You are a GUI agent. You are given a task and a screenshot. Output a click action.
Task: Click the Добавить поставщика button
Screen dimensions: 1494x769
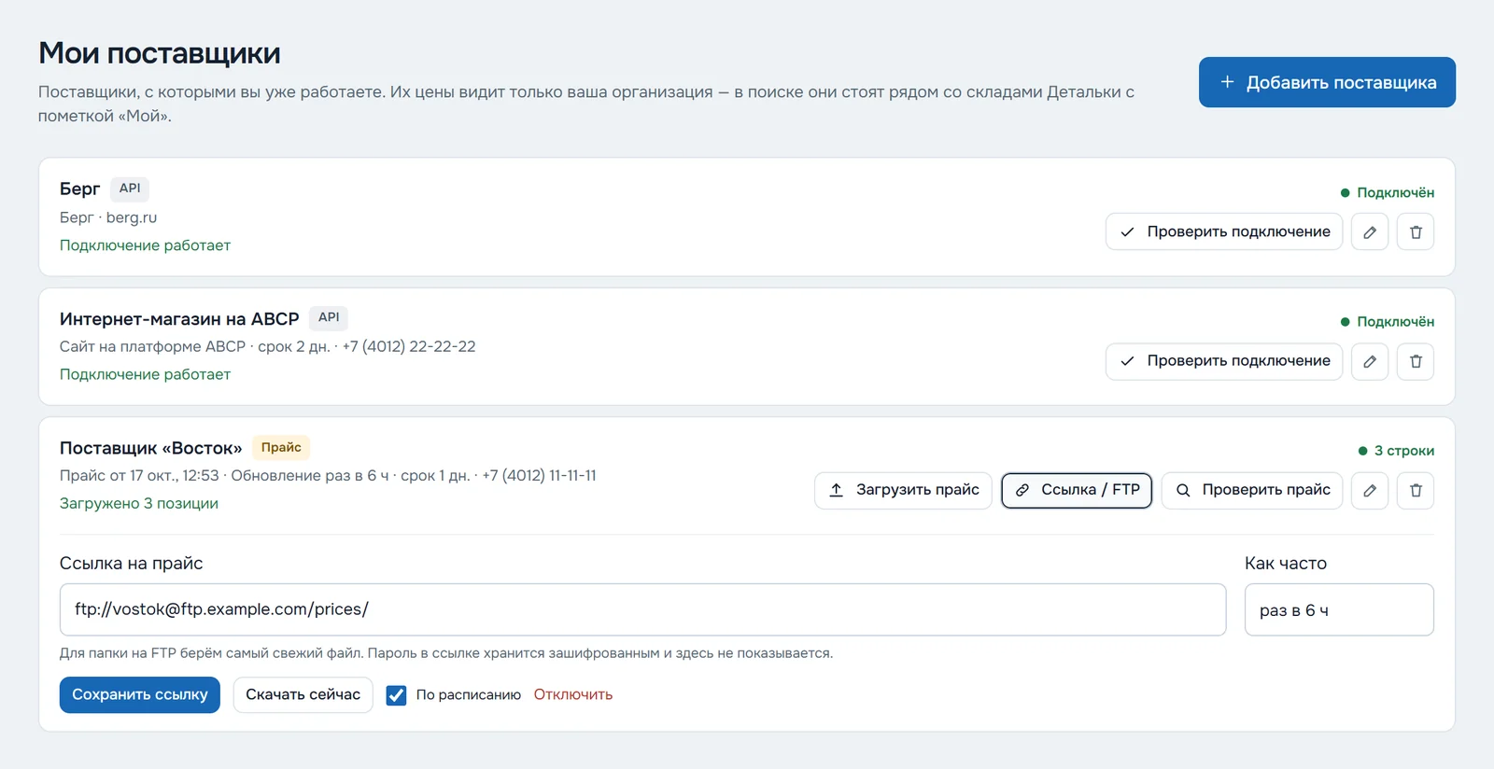(1327, 82)
